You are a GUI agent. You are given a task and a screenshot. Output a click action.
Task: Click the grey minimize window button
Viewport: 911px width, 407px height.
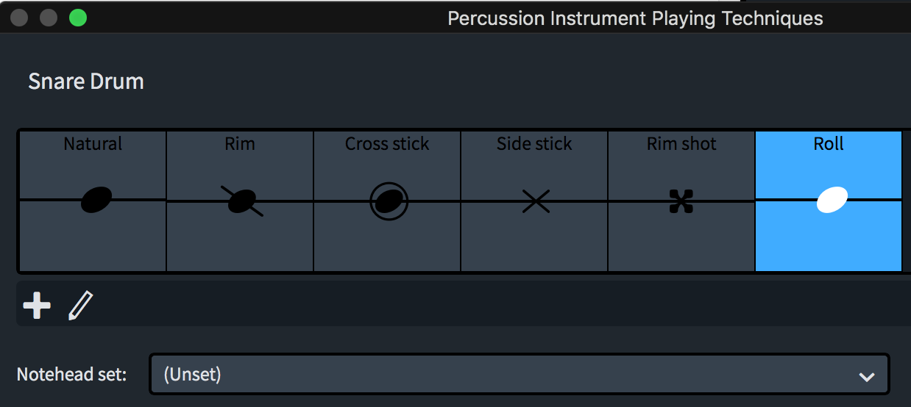click(x=49, y=18)
